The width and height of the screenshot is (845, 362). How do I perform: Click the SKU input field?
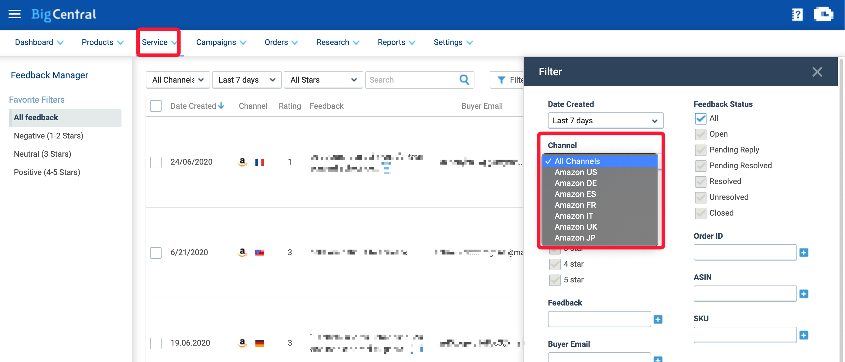point(745,335)
